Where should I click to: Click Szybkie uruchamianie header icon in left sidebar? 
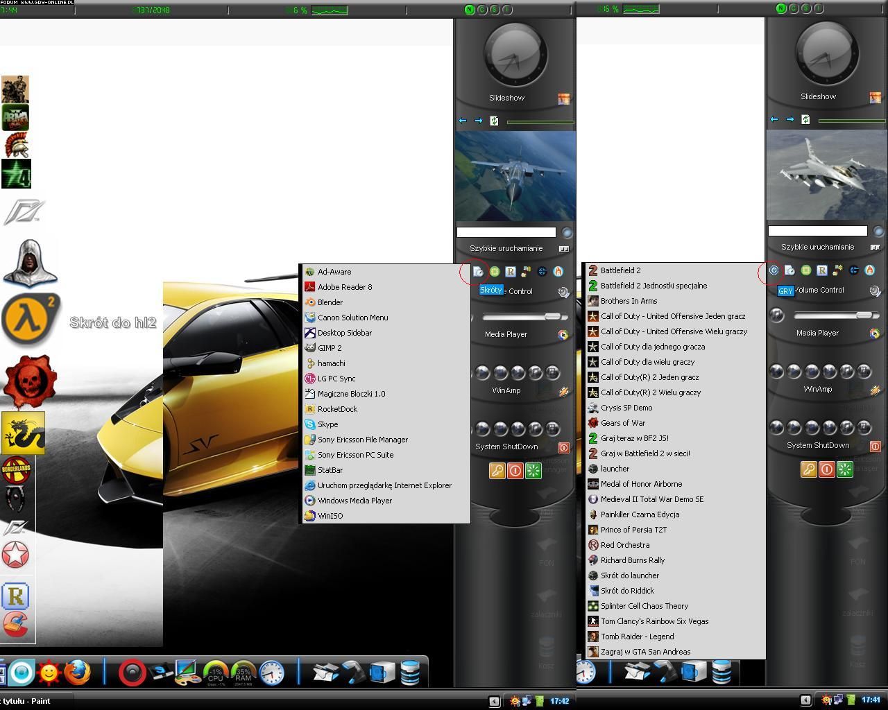(564, 249)
